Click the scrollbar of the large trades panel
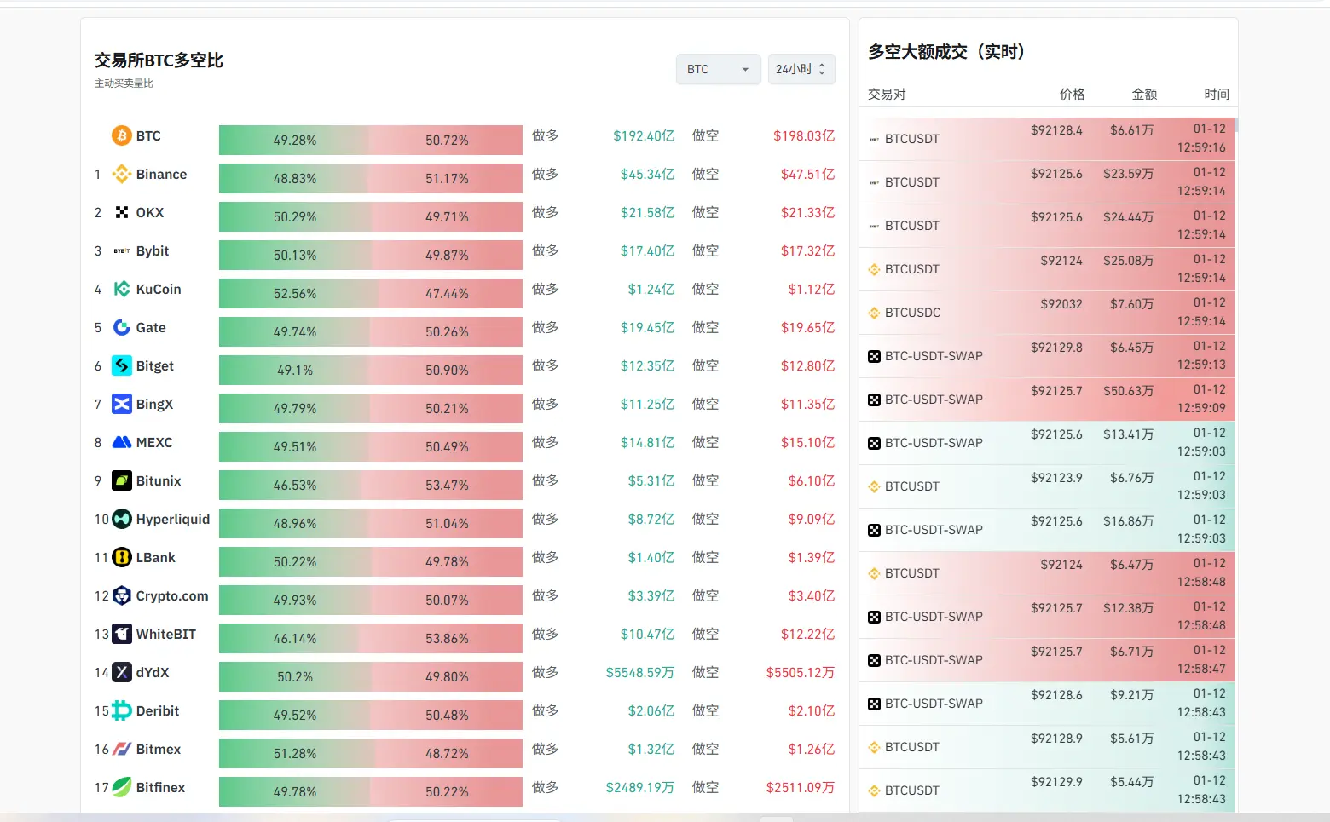The image size is (1330, 822). (x=1236, y=124)
